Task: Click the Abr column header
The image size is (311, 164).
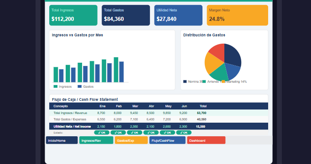Action: (151, 106)
